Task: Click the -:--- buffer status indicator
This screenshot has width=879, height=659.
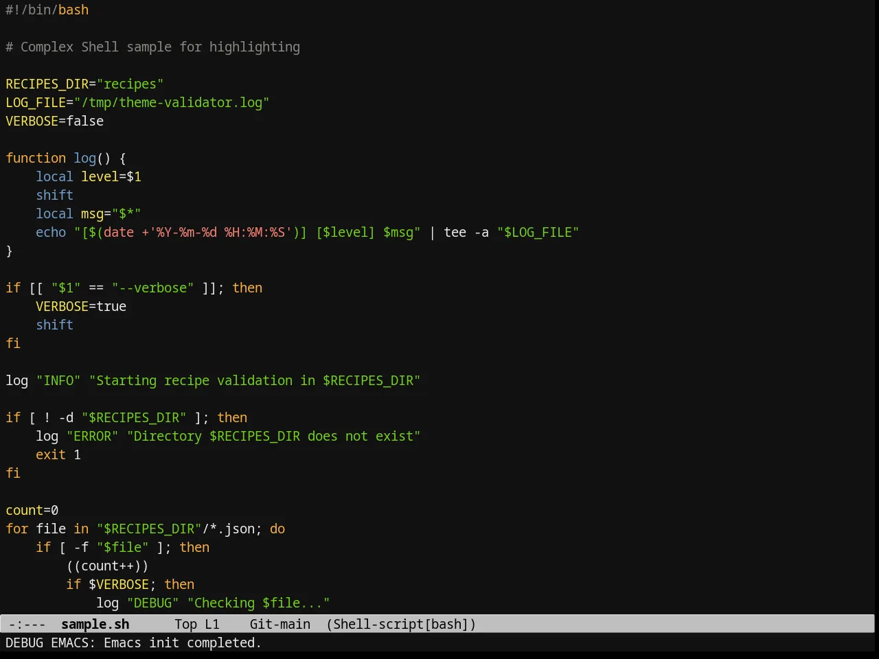Action: pos(27,624)
